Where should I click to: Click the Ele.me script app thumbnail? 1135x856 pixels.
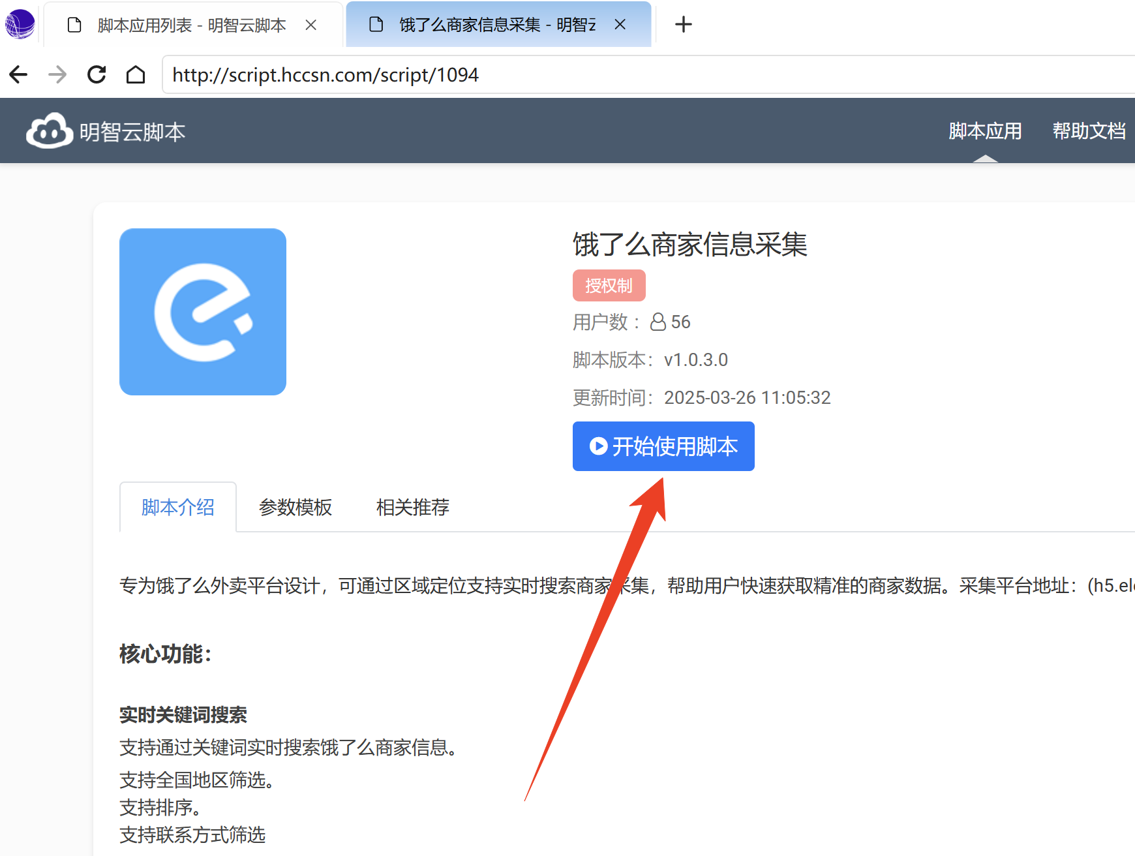pos(203,312)
